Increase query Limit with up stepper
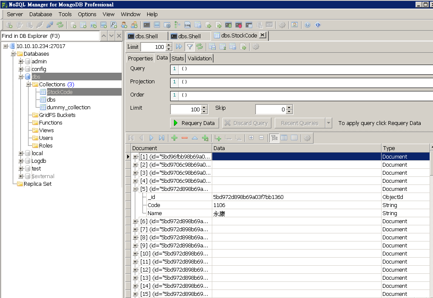 click(x=204, y=107)
